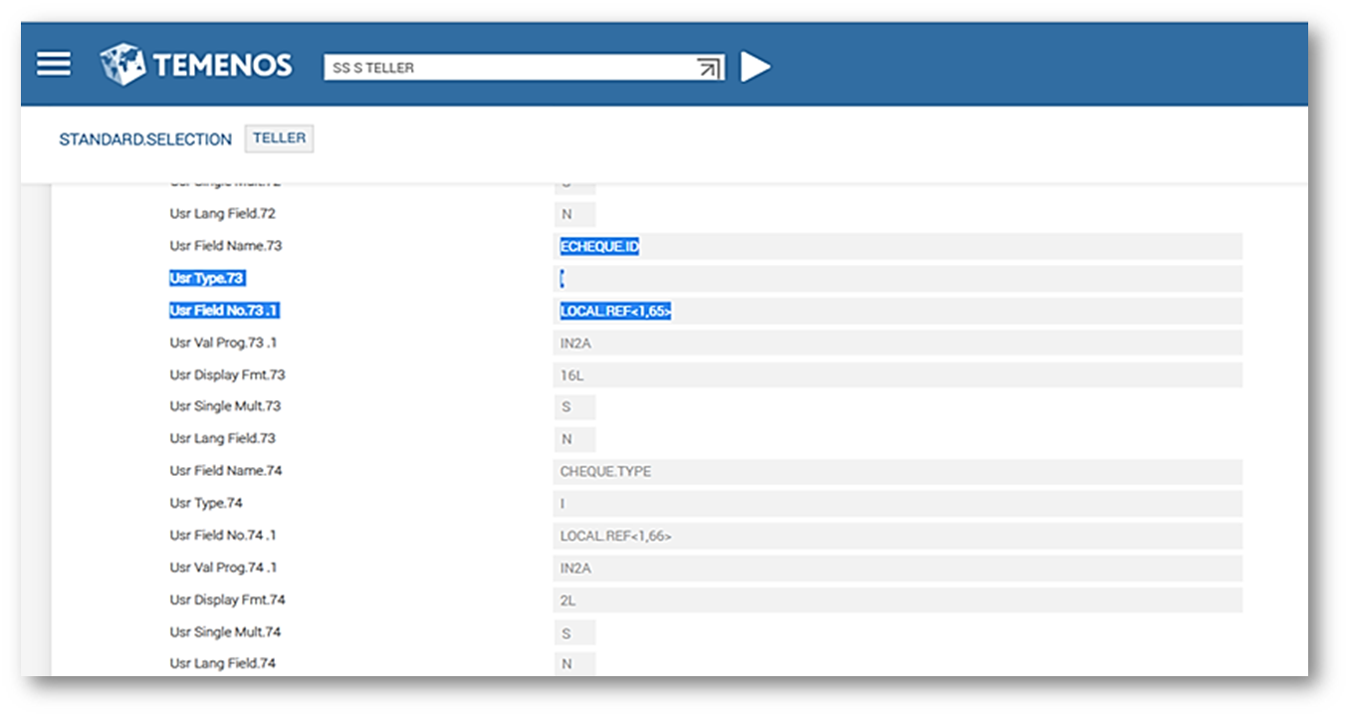This screenshot has height=718, width=1350.
Task: Click the STANDARD.SELECTION title
Action: (x=145, y=139)
